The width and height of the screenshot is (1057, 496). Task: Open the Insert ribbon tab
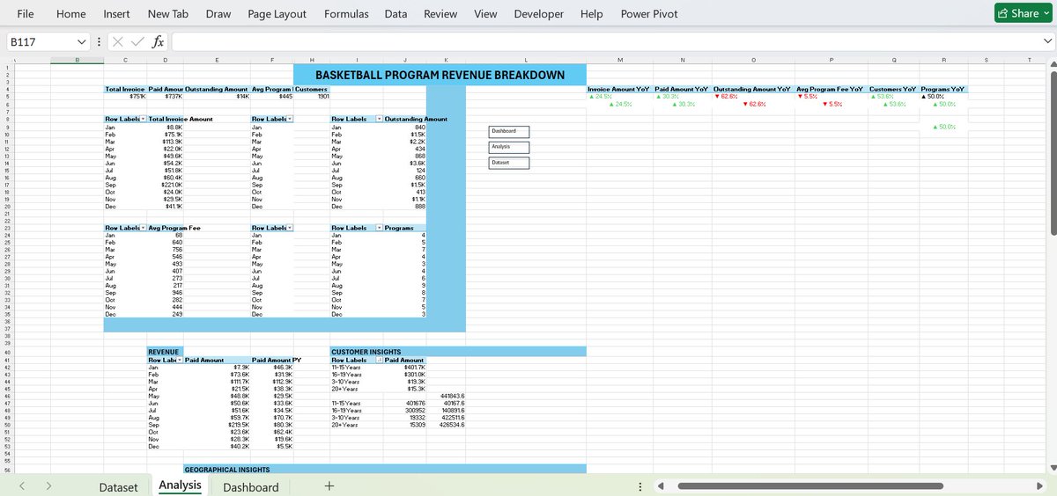pyautogui.click(x=116, y=13)
